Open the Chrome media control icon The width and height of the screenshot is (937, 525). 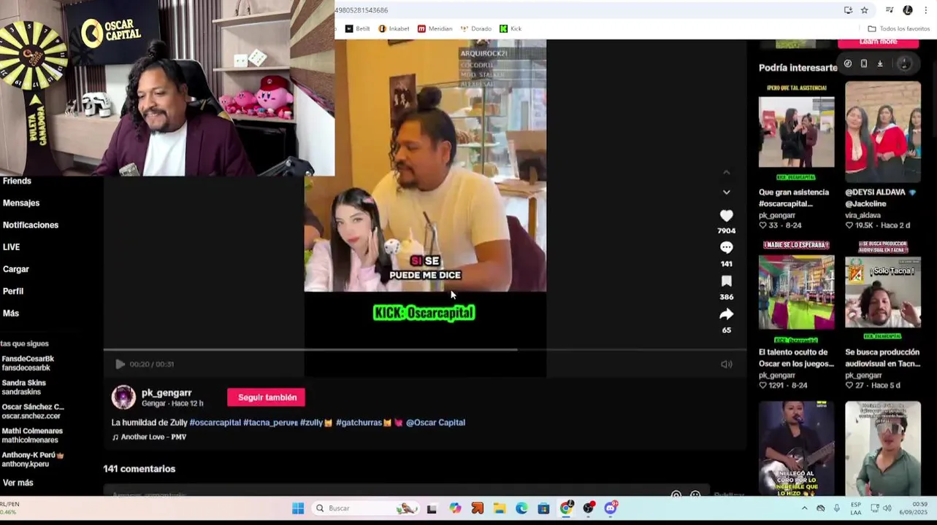coord(890,10)
